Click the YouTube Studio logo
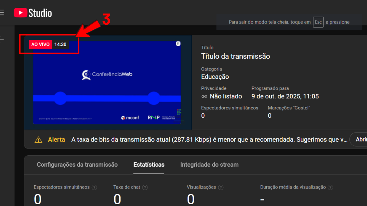The width and height of the screenshot is (367, 206). point(33,13)
